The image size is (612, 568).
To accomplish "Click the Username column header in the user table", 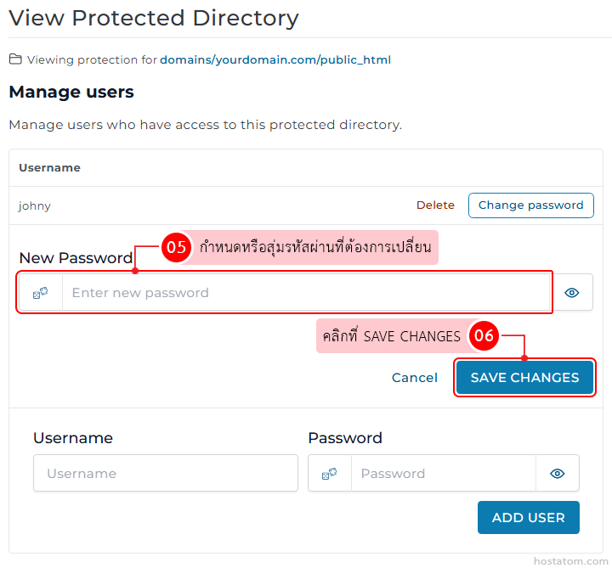I will (49, 168).
